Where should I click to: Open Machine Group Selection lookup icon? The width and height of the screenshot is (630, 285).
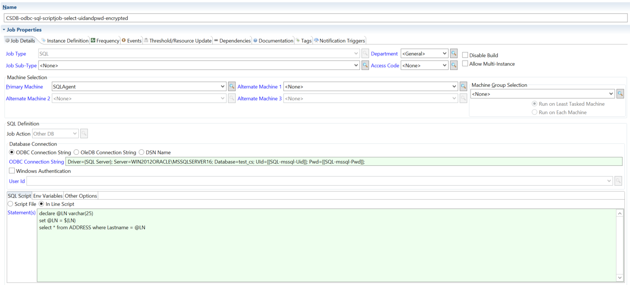pyautogui.click(x=620, y=94)
